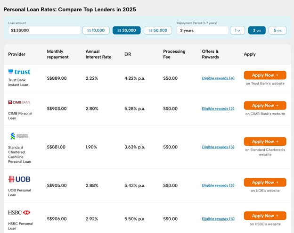
Task: Choose the 5 yrs repayment period
Action: (x=278, y=30)
